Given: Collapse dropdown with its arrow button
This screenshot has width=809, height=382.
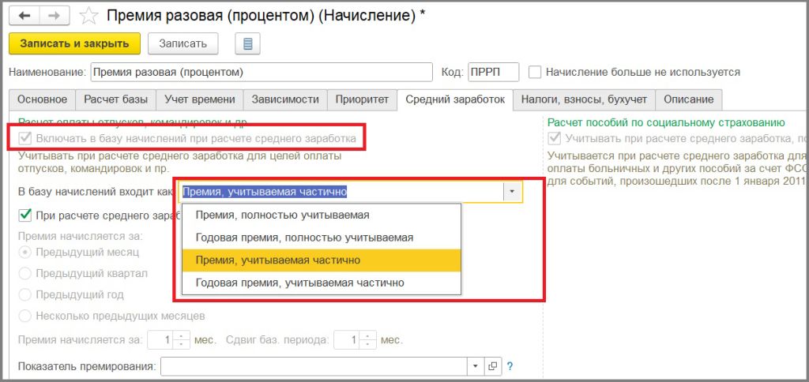Looking at the screenshot, I should pos(512,192).
